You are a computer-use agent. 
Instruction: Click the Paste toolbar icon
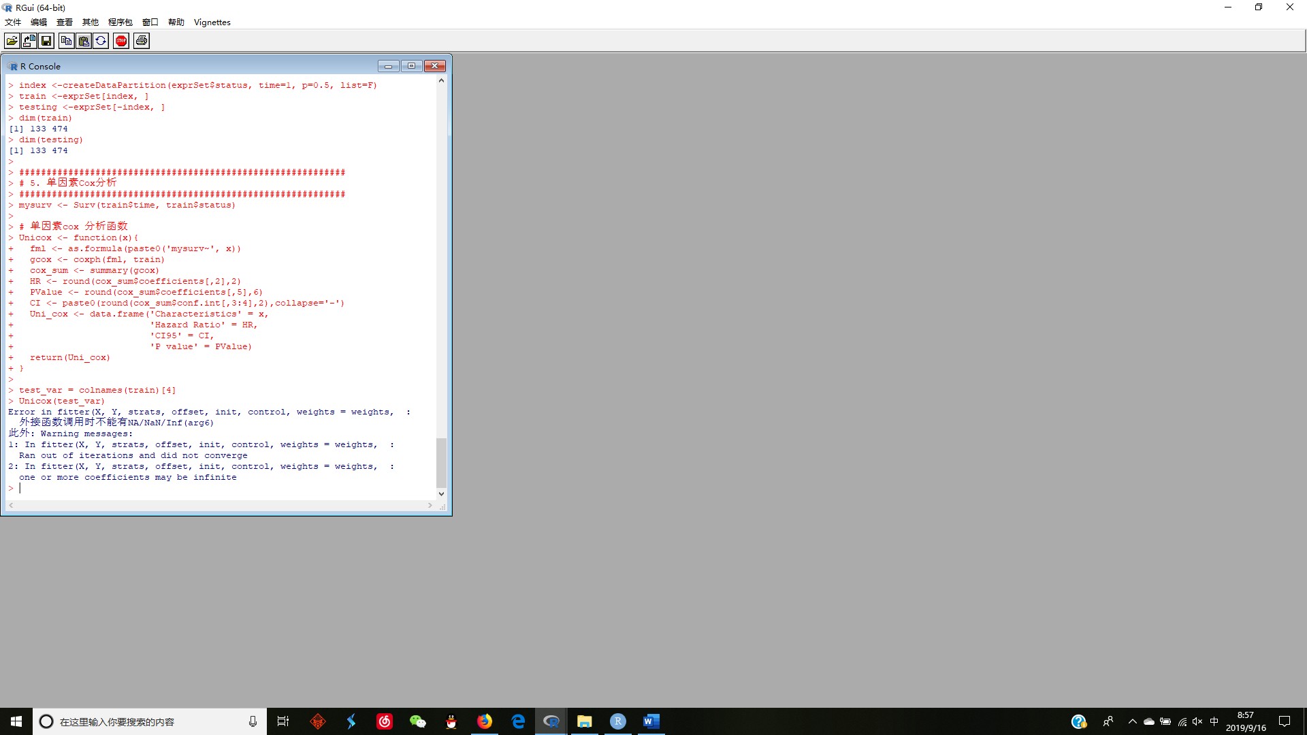(84, 41)
